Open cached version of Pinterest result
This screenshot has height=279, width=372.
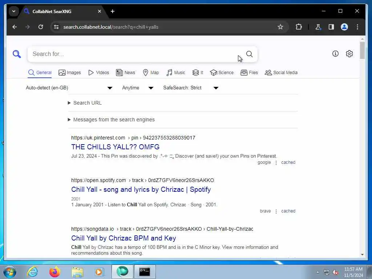tap(288, 162)
